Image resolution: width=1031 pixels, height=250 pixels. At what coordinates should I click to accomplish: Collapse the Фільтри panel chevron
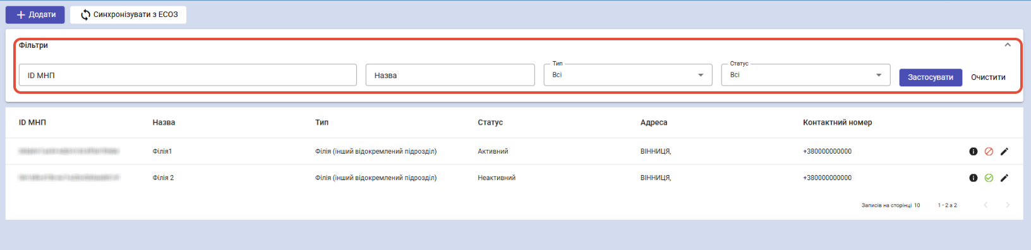pyautogui.click(x=1008, y=45)
